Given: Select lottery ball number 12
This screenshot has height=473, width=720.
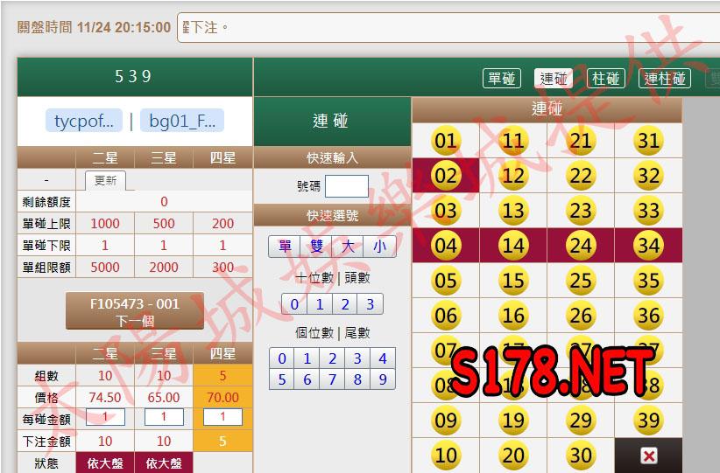Looking at the screenshot, I should click(513, 176).
